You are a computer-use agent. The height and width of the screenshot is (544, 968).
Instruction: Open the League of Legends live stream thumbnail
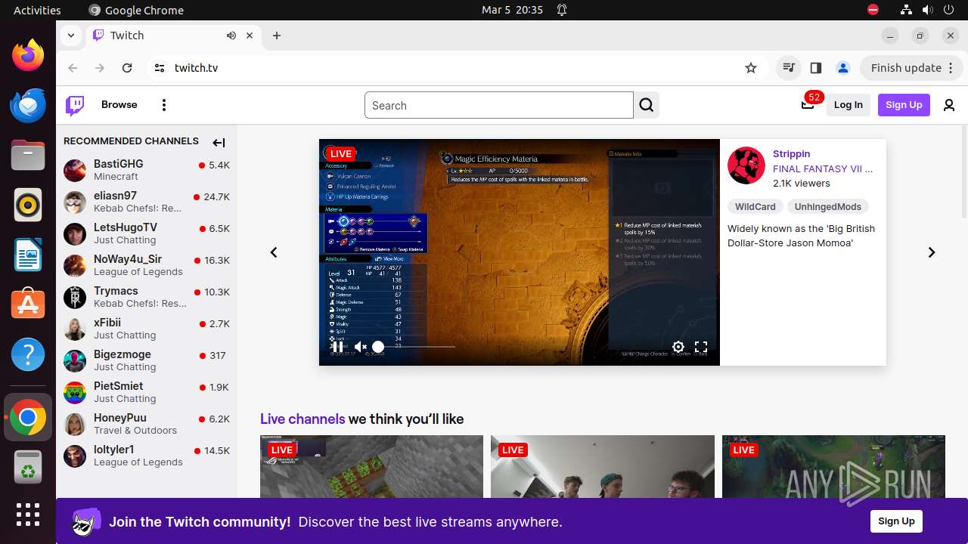[833, 466]
